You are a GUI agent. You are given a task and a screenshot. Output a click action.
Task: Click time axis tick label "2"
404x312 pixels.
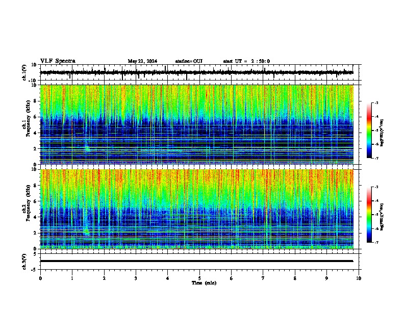[x=104, y=278]
